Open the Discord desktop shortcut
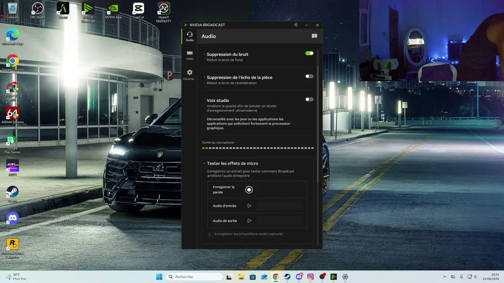Viewport: 504px width, 283px height. pyautogui.click(x=12, y=220)
